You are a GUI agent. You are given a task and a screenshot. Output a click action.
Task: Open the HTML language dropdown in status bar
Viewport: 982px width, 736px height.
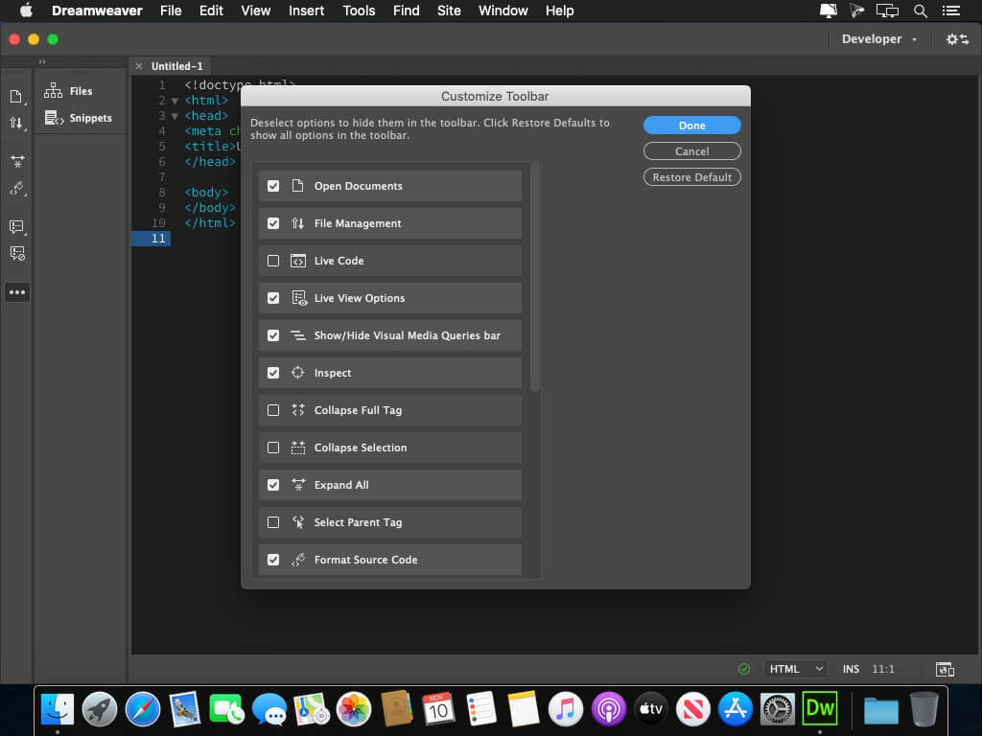tap(795, 669)
